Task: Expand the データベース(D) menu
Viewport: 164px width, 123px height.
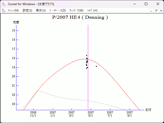Action: [x=57, y=11]
